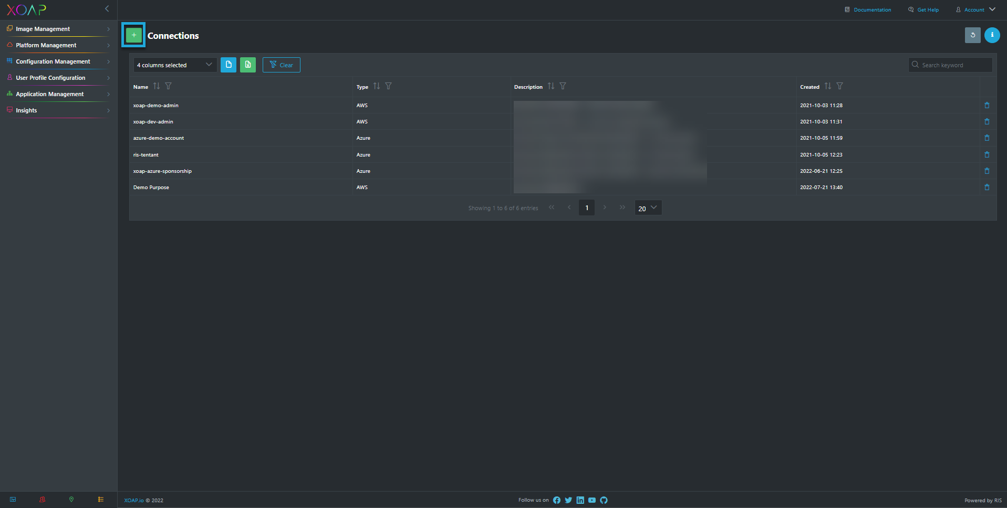
Task: Select the Demo Purpose row name
Action: [x=151, y=187]
